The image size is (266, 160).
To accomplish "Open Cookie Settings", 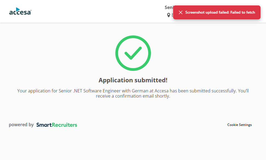I will tap(239, 125).
